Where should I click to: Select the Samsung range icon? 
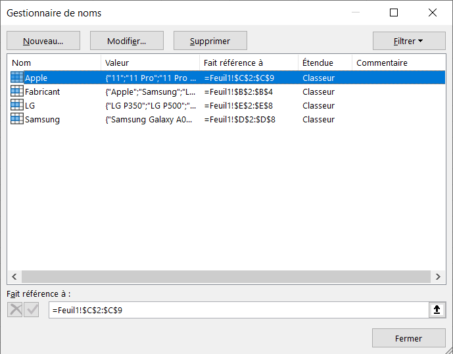[x=17, y=119]
